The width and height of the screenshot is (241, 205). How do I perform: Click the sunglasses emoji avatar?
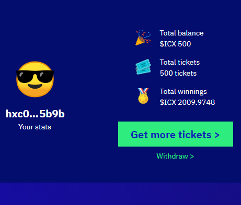point(35,79)
